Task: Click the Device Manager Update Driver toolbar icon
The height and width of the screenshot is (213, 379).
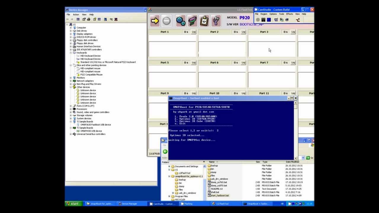Action: (x=111, y=19)
